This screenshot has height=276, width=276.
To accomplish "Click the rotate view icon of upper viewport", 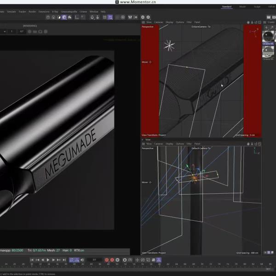I will [256, 23].
